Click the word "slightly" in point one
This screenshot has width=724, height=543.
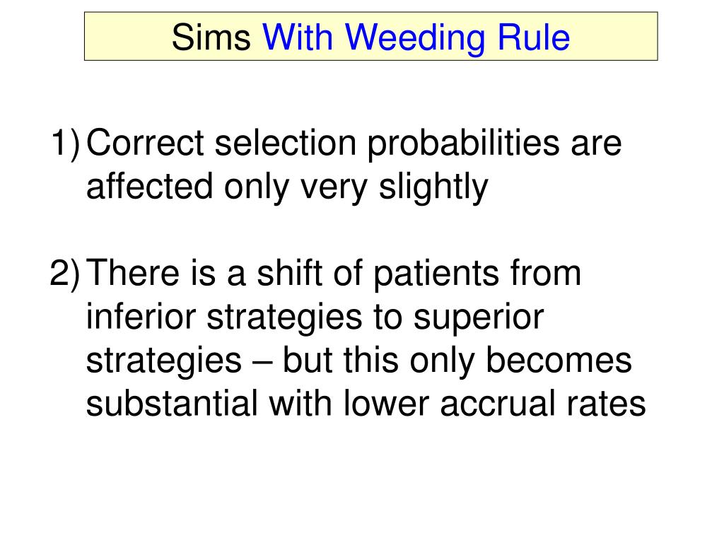click(x=433, y=188)
